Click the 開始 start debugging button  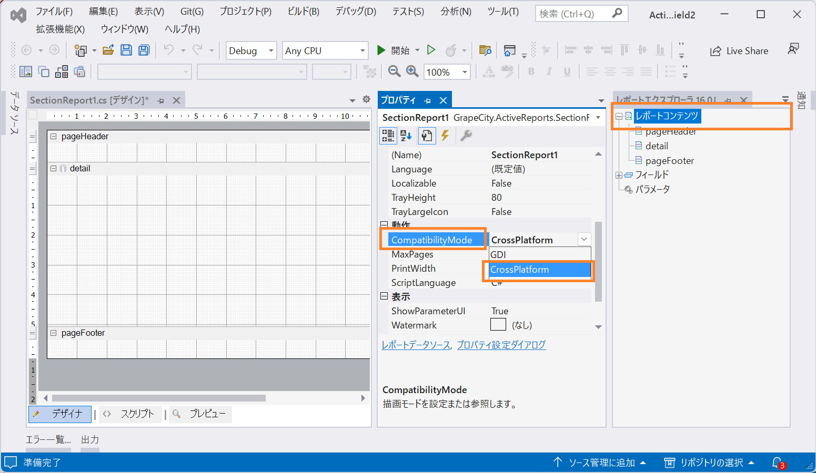click(394, 50)
